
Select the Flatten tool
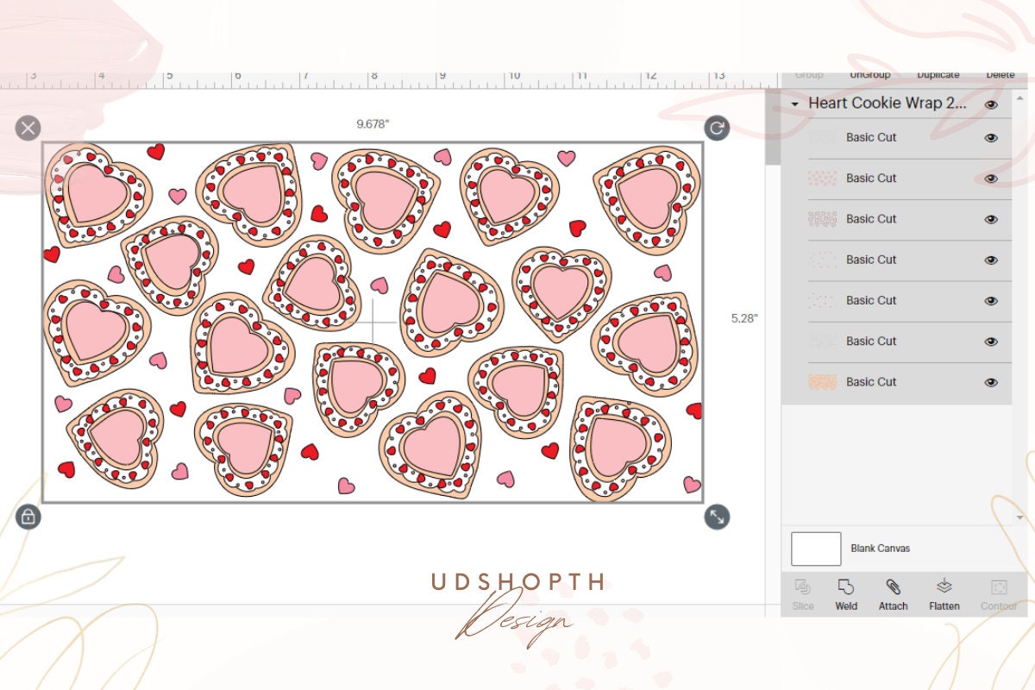[x=944, y=593]
